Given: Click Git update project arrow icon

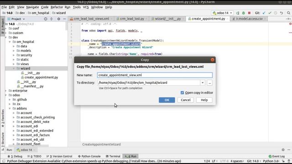Looking at the screenshot, I should pos(264,13).
